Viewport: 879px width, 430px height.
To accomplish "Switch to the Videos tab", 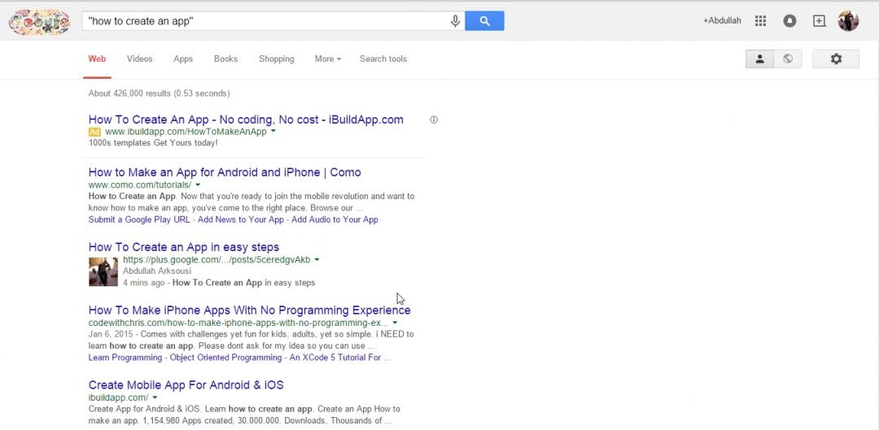I will (x=140, y=59).
